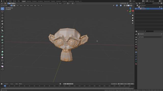The height and width of the screenshot is (91, 163).
Task: Select the Rip Region tool
Action: [2, 69]
